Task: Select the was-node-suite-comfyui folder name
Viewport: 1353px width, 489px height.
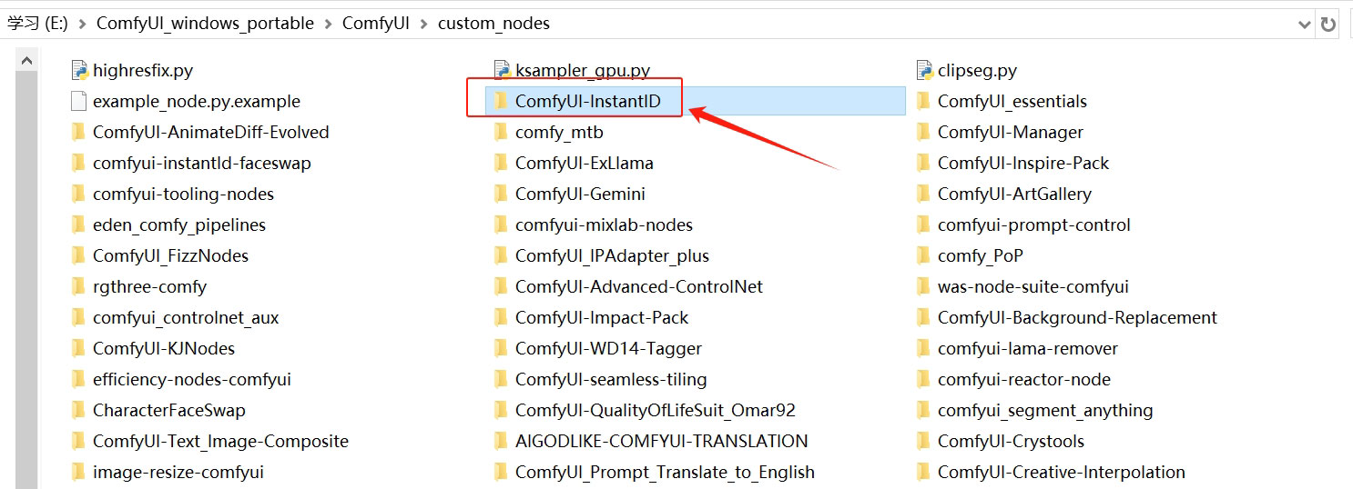Action: pyautogui.click(x=1033, y=286)
